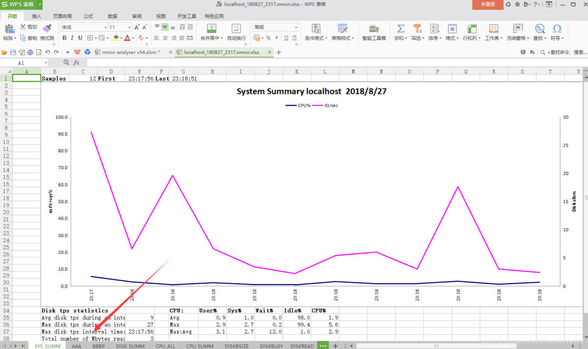Click the Sort A-Z icon
588x349 pixels.
(x=435, y=28)
